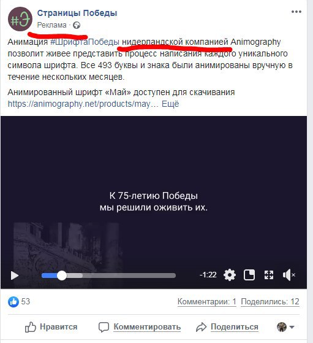This screenshot has width=313, height=343.
Task: View Комментарии: 1 list
Action: click(206, 302)
